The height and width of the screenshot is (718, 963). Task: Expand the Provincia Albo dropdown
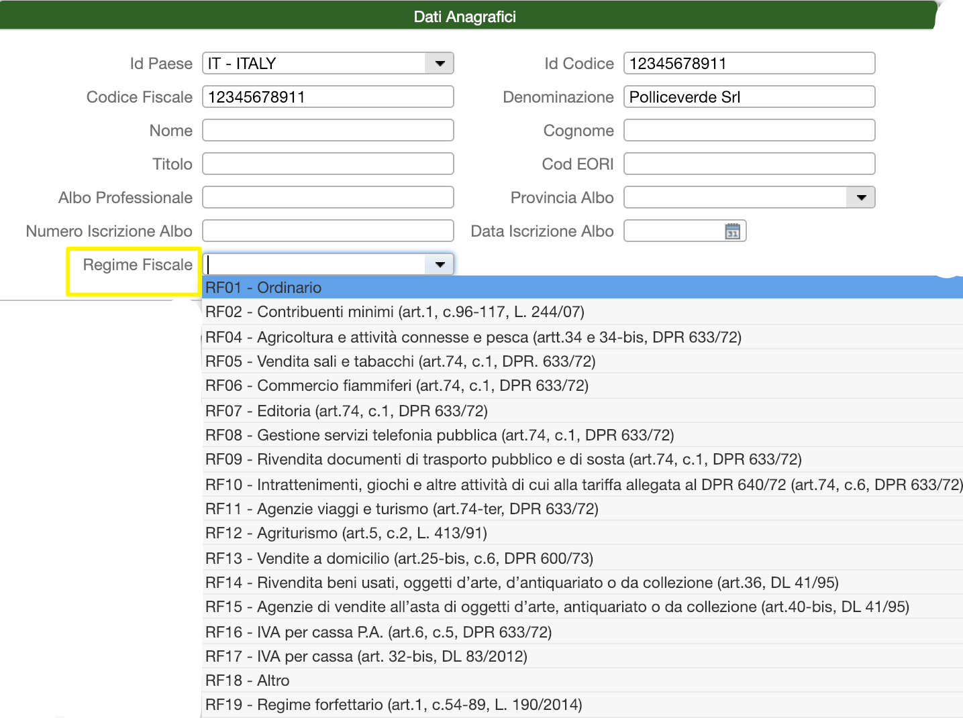[x=861, y=198]
